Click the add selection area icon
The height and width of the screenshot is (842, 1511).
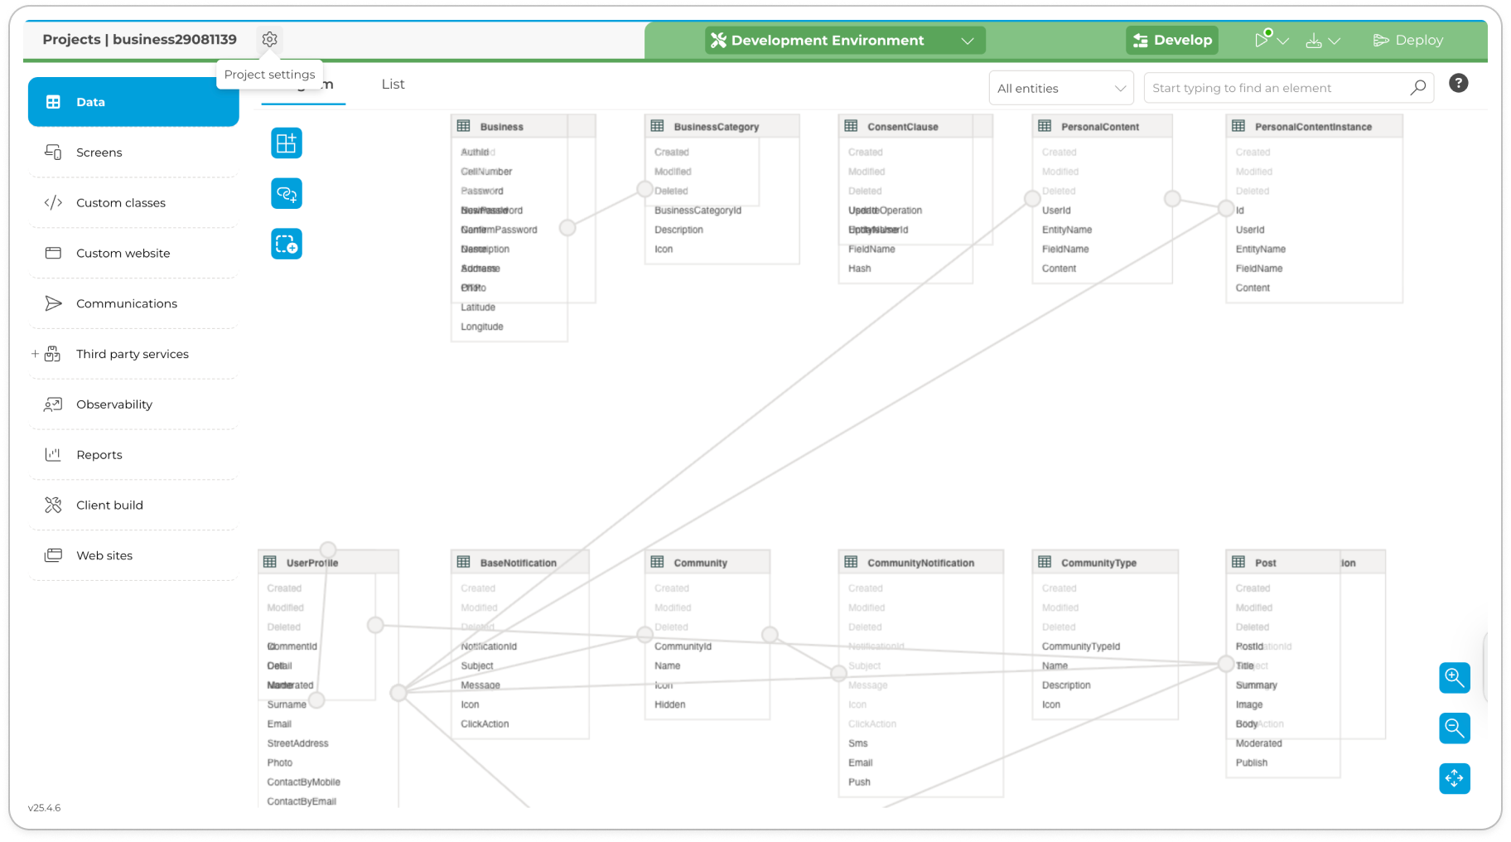click(287, 244)
